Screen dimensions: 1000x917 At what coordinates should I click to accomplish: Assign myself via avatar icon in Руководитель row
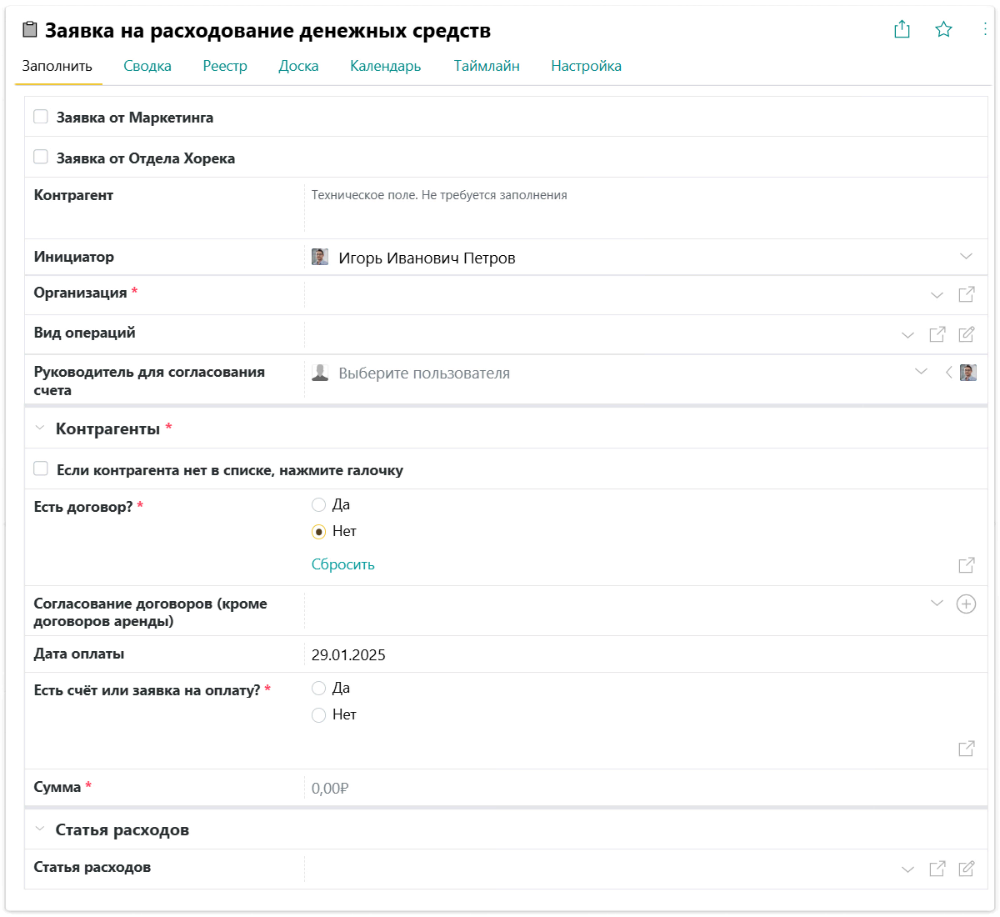point(967,373)
